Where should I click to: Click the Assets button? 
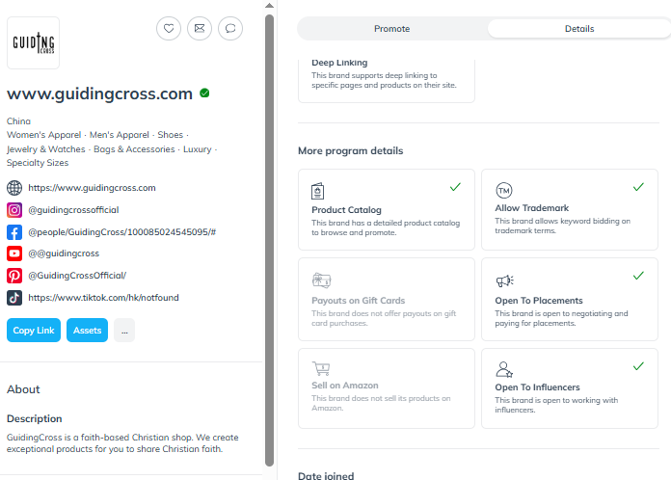coord(88,331)
